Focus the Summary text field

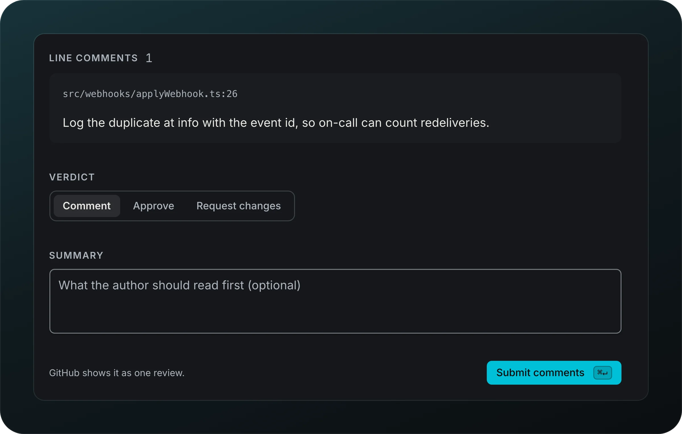335,301
